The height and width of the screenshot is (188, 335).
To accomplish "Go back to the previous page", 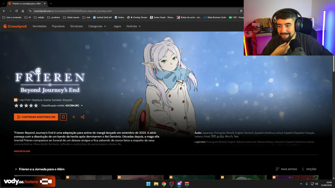I will 4,11.
